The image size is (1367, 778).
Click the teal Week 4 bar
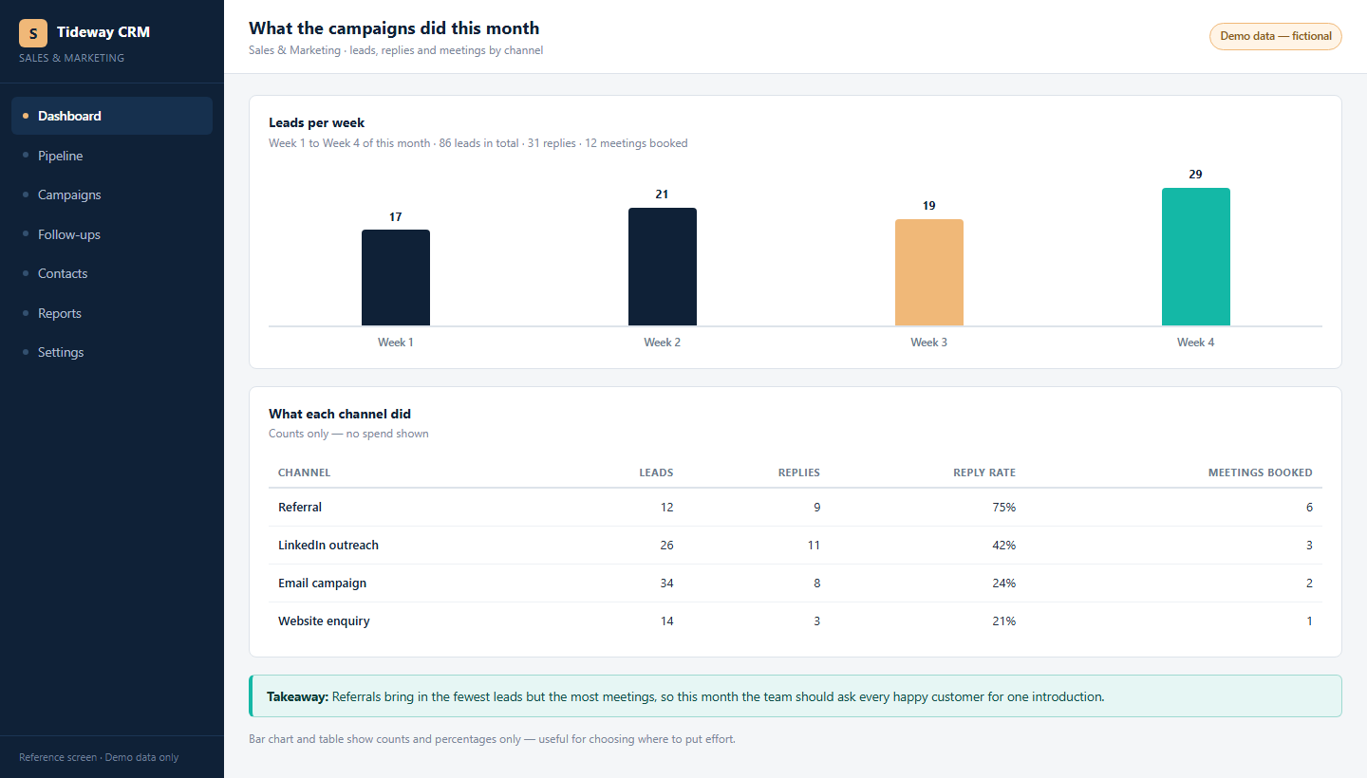coord(1196,257)
